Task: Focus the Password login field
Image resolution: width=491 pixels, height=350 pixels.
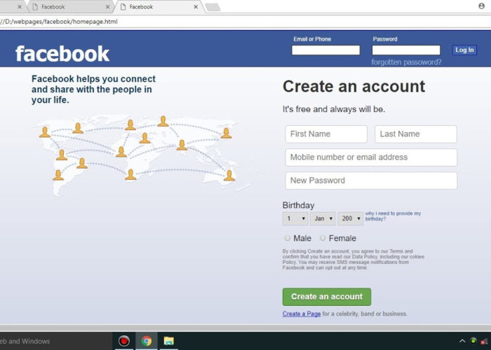Action: (x=406, y=50)
